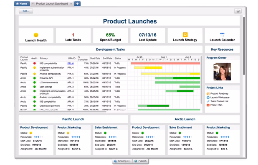Click green health dot for UX enhancements APL-2

(34, 82)
